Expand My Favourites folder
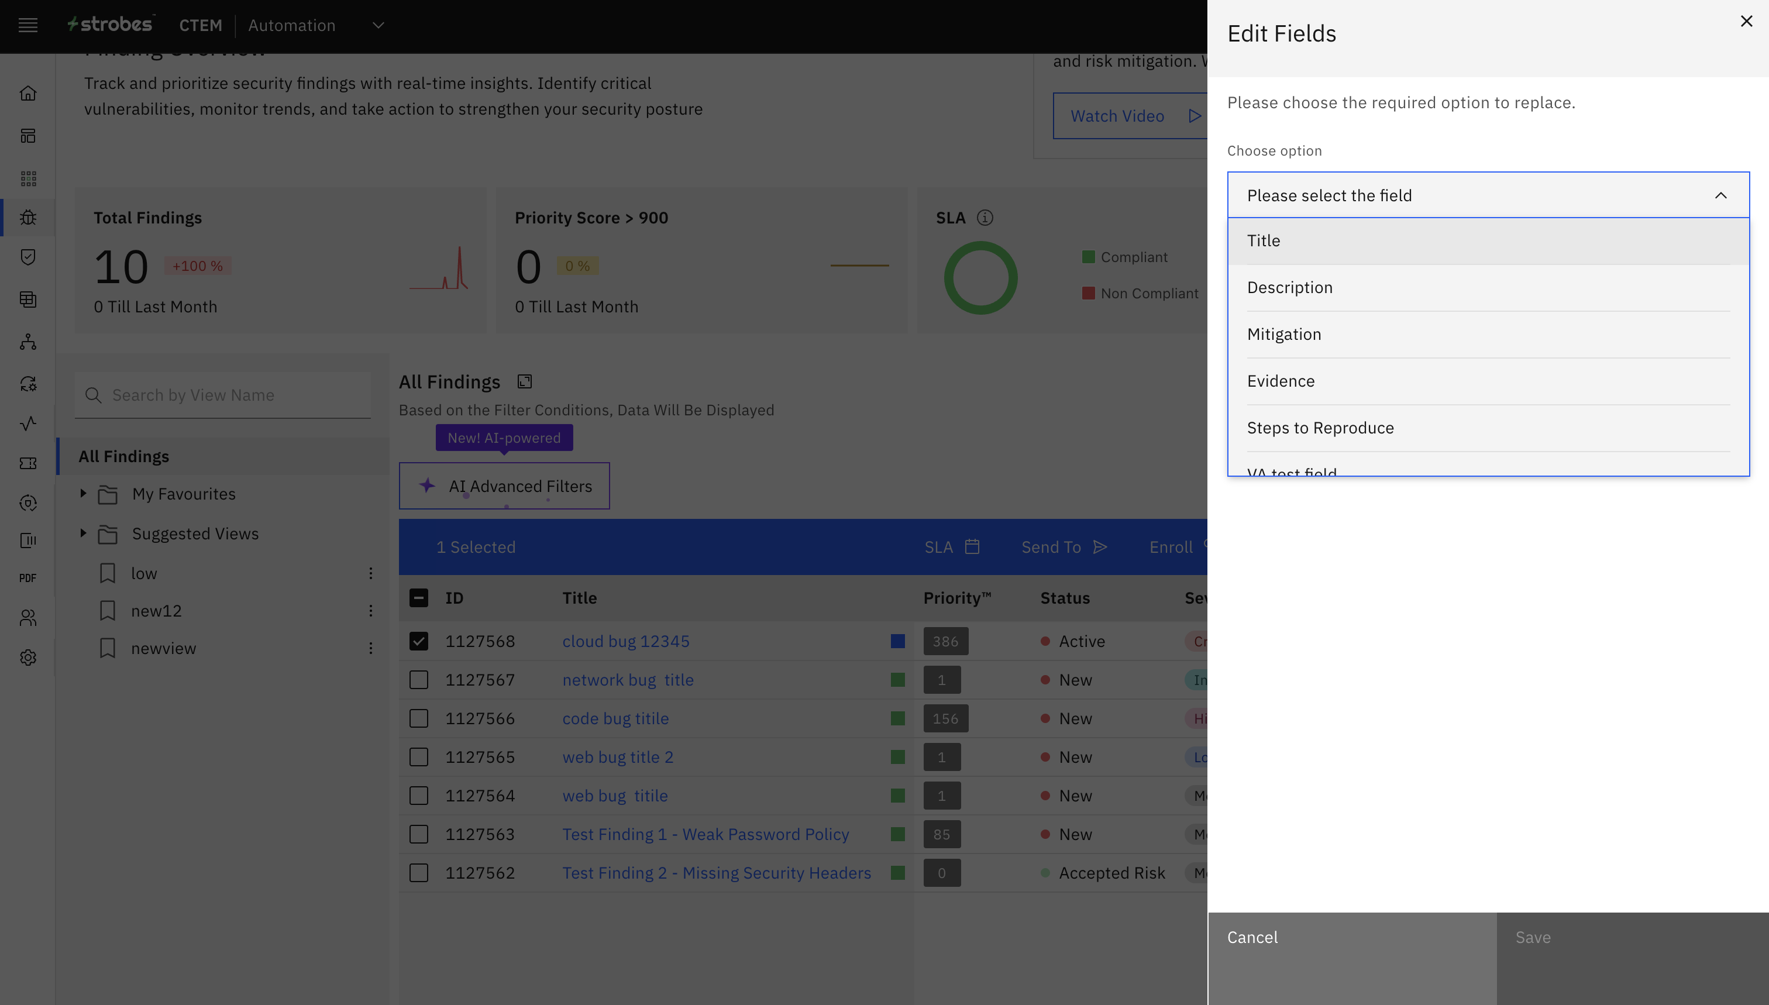This screenshot has height=1005, width=1769. (83, 494)
